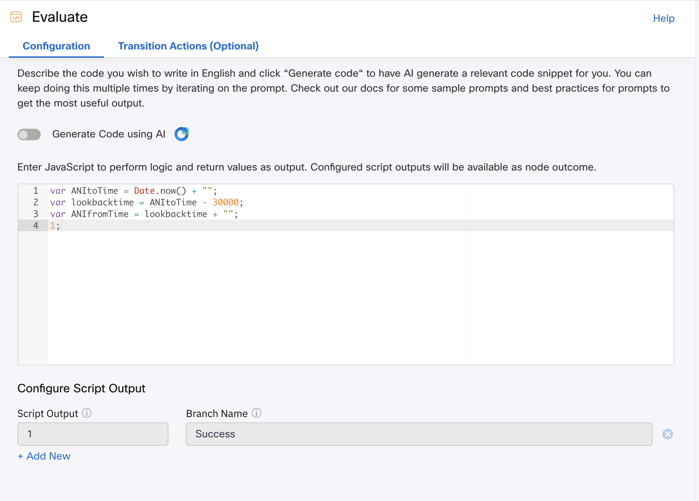
Task: Click the AI assistant logo icon
Action: (x=182, y=134)
